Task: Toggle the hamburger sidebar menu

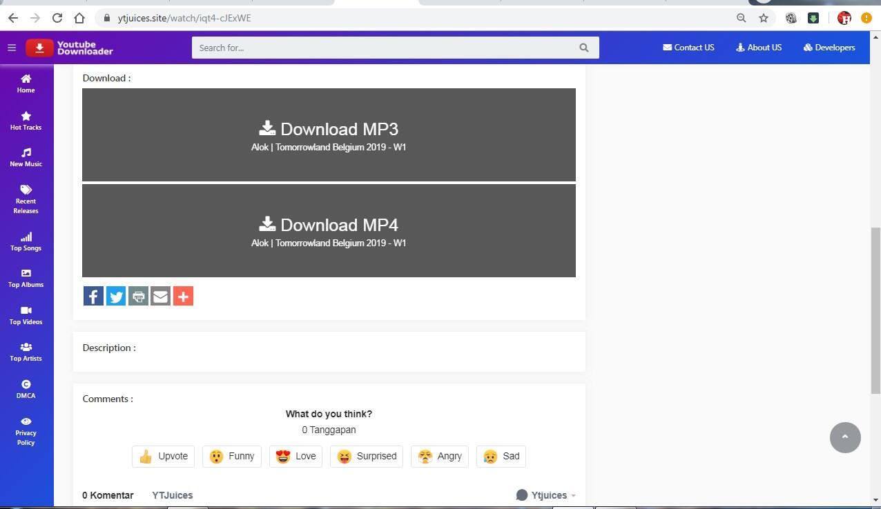Action: [x=12, y=48]
